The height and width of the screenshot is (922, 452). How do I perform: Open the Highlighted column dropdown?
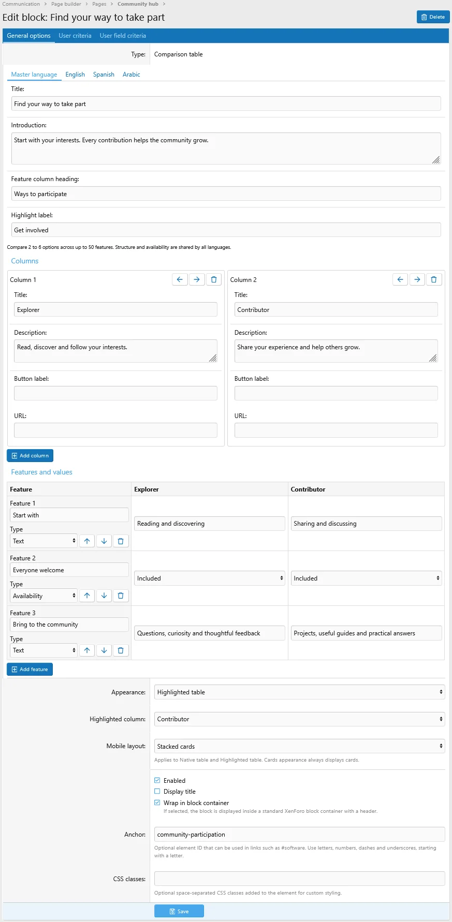pos(300,719)
